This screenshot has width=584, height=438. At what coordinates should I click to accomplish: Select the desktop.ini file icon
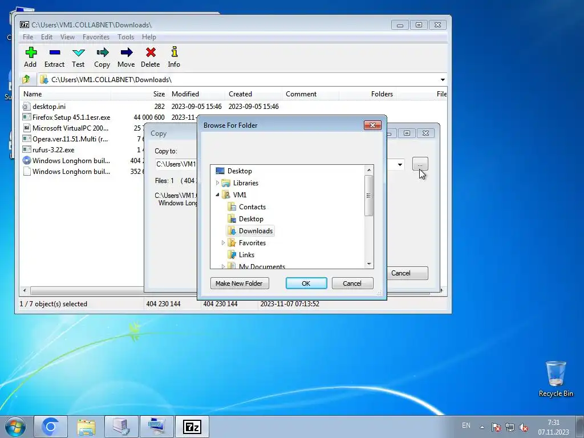(26, 107)
